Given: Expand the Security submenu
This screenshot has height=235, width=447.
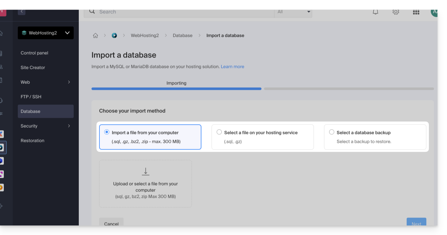Looking at the screenshot, I should pos(46,126).
